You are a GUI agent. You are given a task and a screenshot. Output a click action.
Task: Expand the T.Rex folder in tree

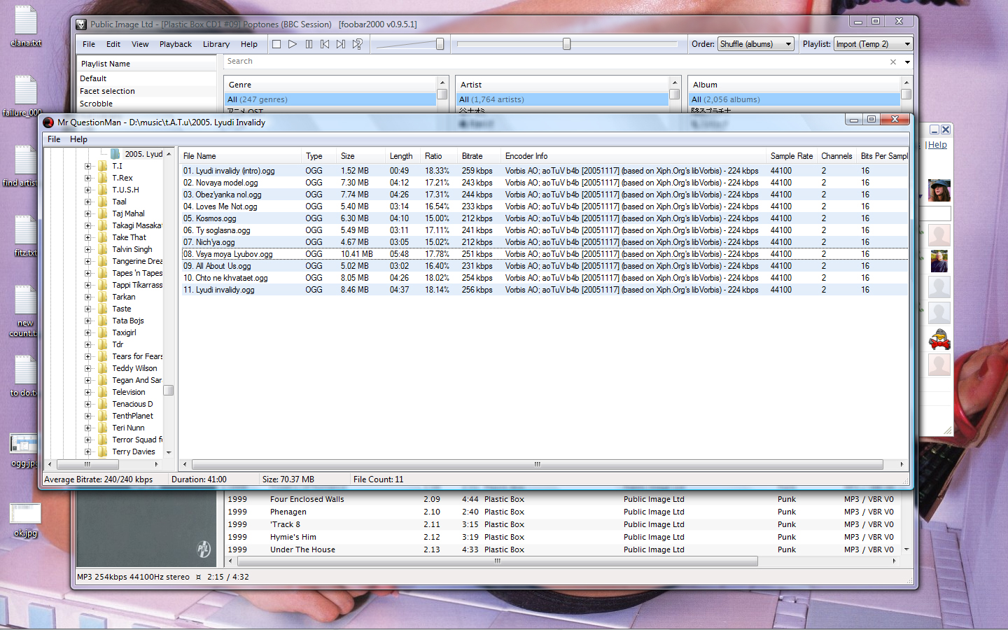point(87,178)
